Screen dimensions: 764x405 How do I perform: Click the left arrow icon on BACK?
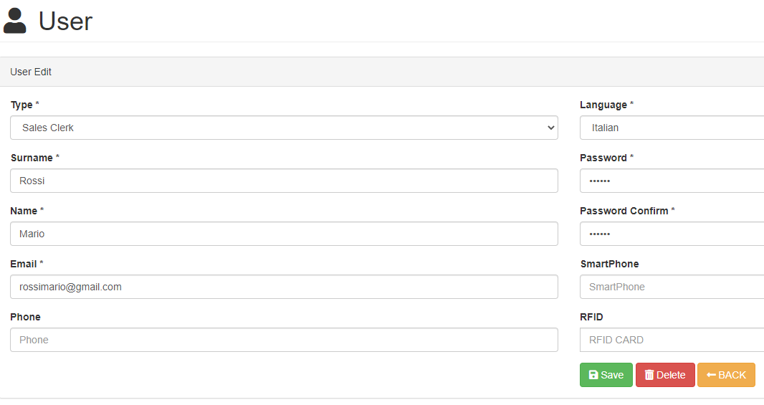[711, 375]
